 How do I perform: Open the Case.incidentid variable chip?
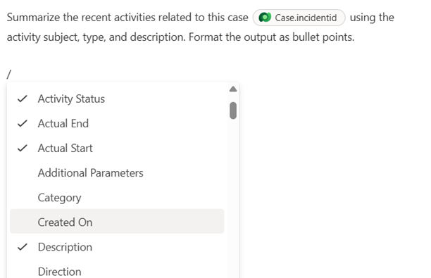pyautogui.click(x=299, y=18)
